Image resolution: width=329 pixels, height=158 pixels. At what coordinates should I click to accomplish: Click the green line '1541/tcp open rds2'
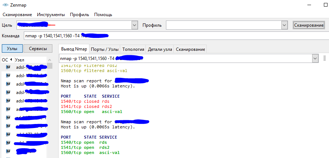click(85, 147)
